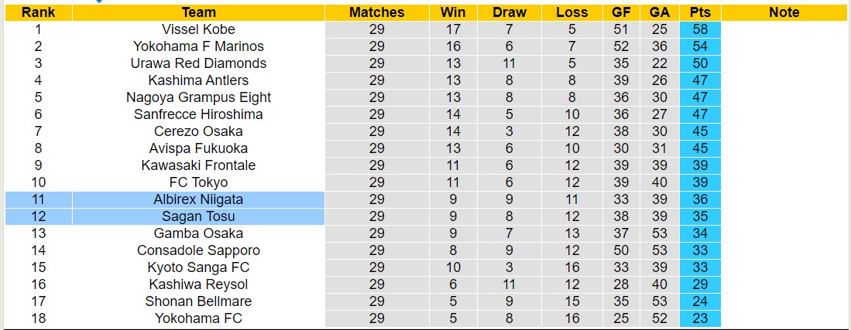Open the Yokohama F Marinos team link
Screen dimensions: 851x330
[199, 46]
